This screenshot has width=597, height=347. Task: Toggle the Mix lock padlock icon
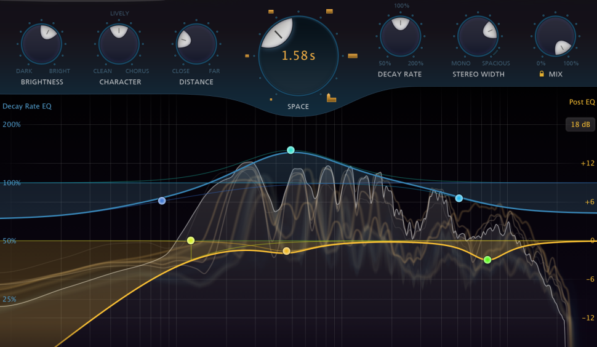542,74
